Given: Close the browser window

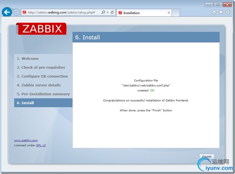Looking at the screenshot, I should pyautogui.click(x=227, y=5).
